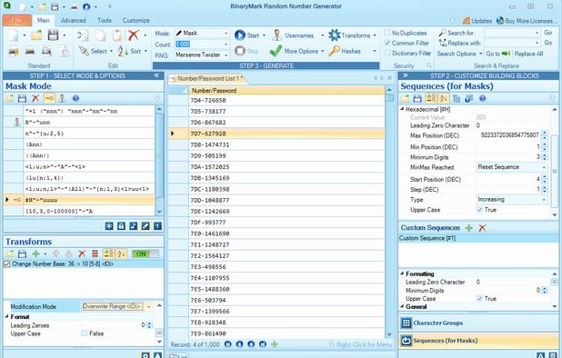Add a transform with green plus
This screenshot has width=562, height=358.
[x=35, y=254]
